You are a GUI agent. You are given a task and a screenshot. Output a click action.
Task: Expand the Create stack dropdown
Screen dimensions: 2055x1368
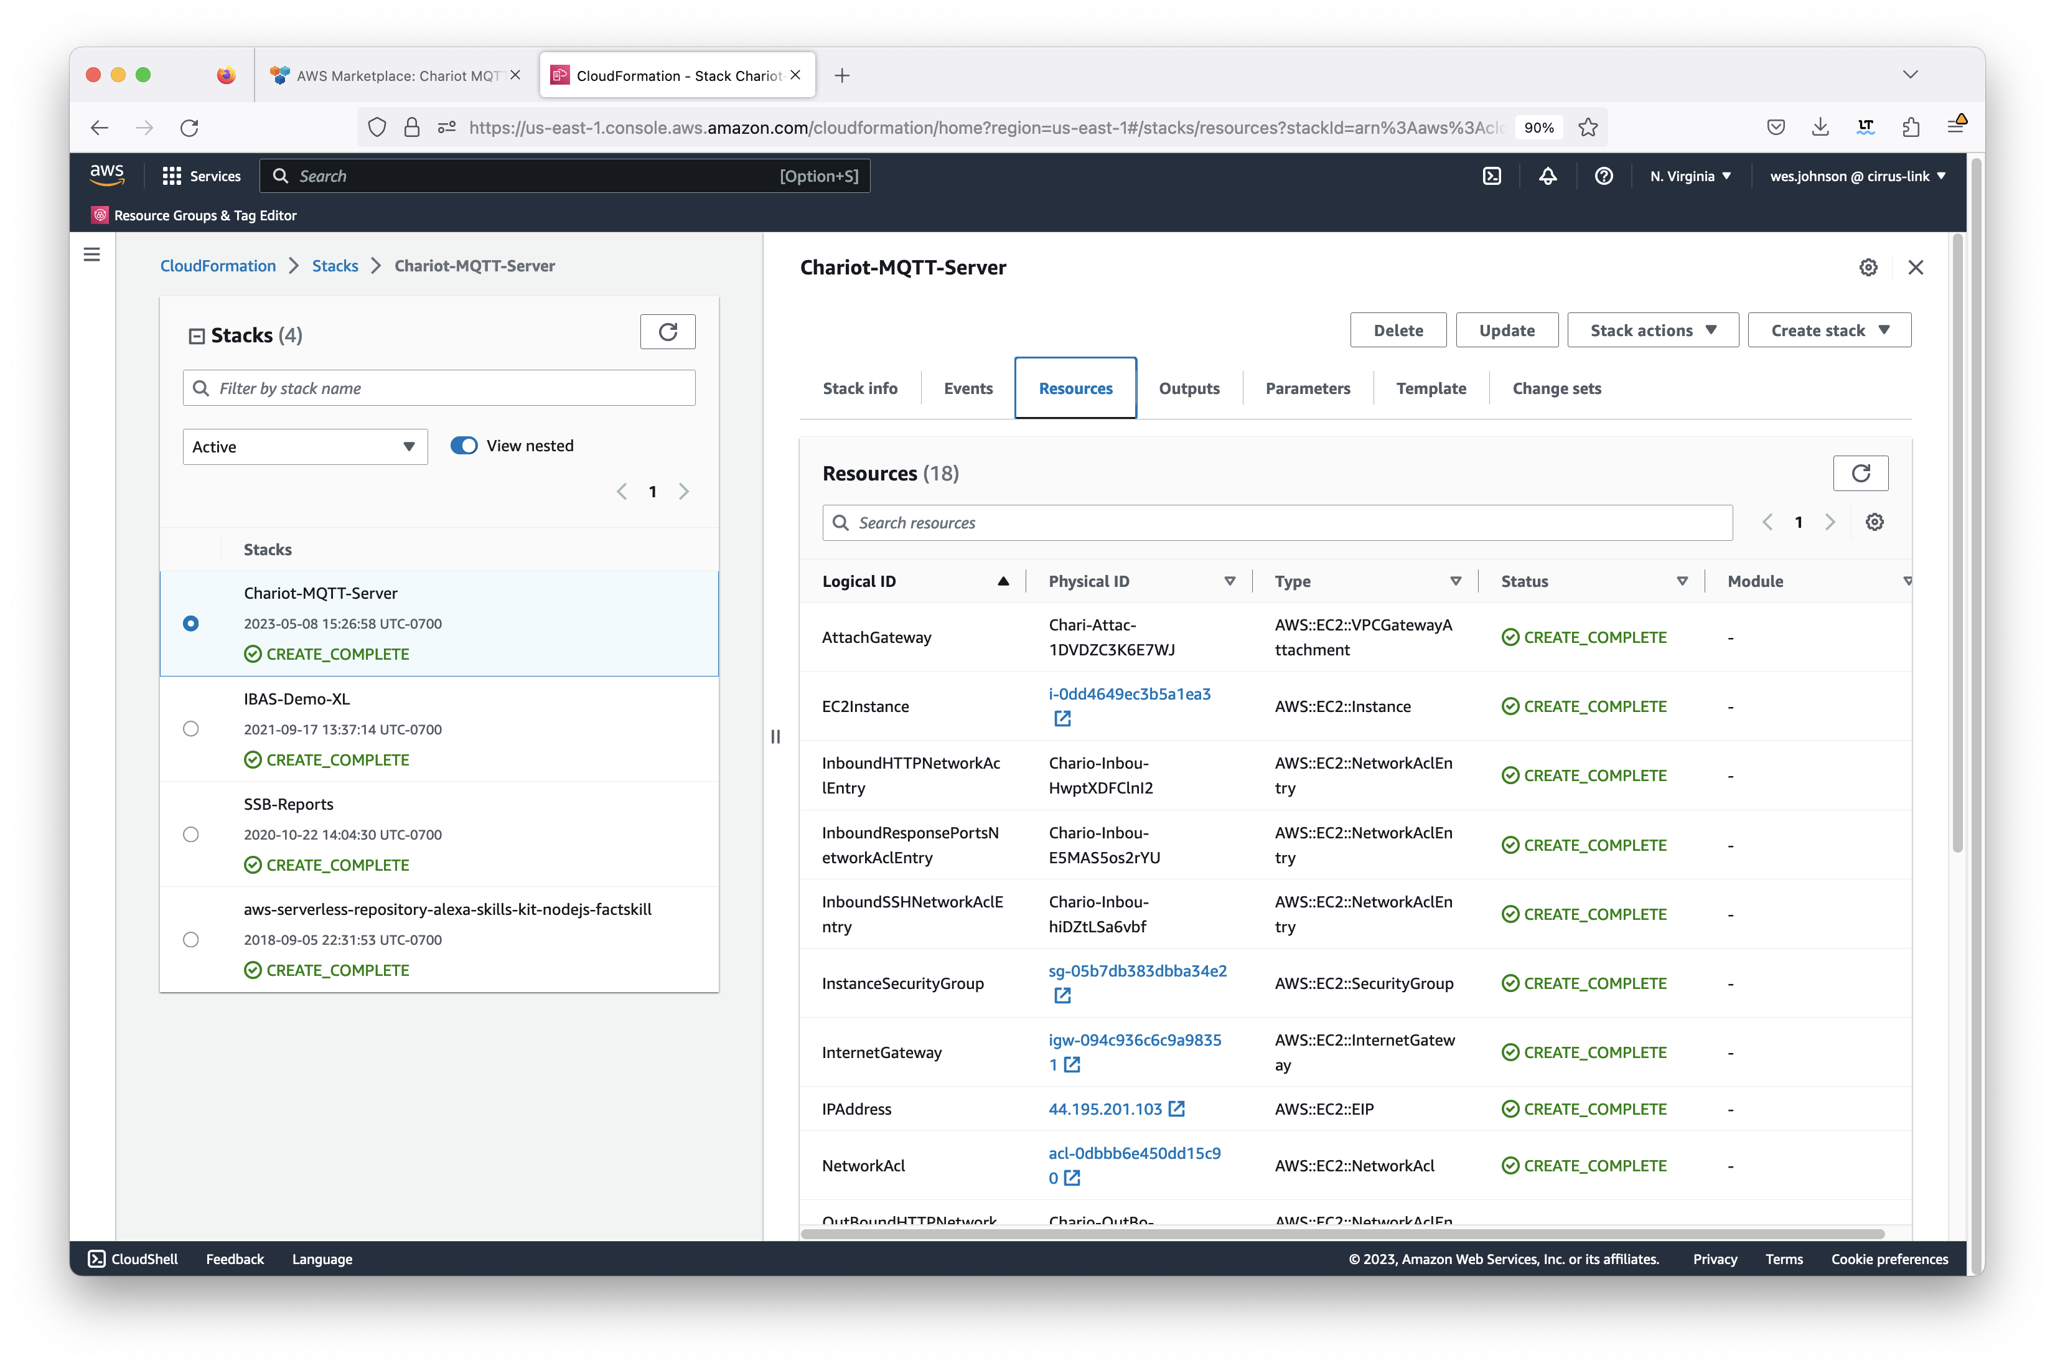tap(1829, 330)
